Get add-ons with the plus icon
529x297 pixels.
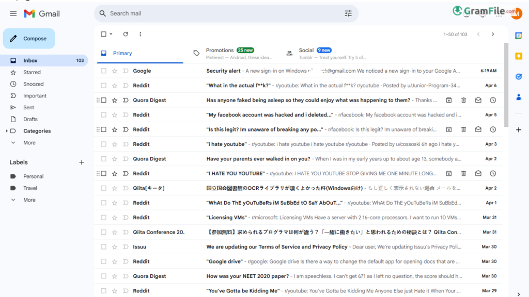[519, 129]
